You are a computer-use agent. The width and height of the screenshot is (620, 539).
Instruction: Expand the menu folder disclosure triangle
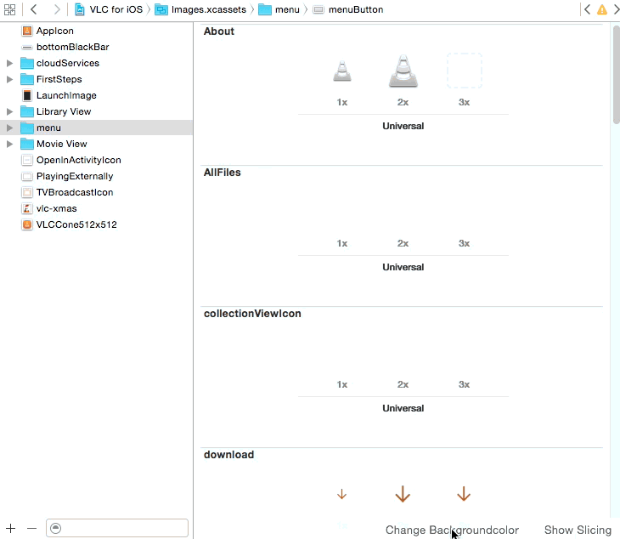tap(9, 128)
